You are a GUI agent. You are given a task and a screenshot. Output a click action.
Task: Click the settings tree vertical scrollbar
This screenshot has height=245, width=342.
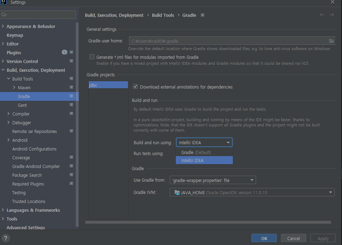click(77, 125)
